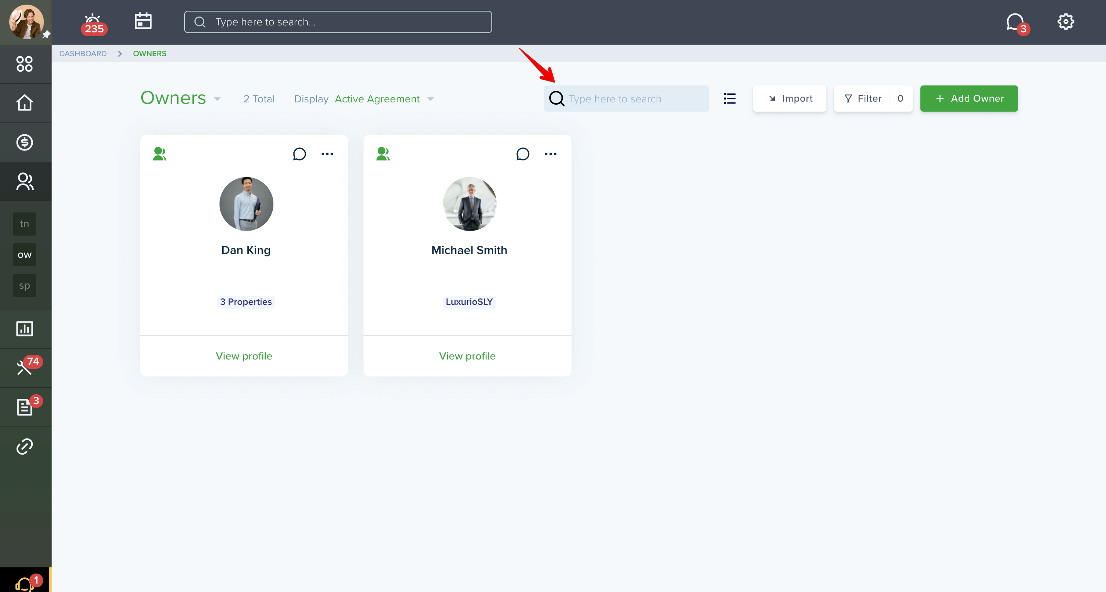Message Dan King via chat icon
This screenshot has width=1106, height=592.
(x=299, y=154)
